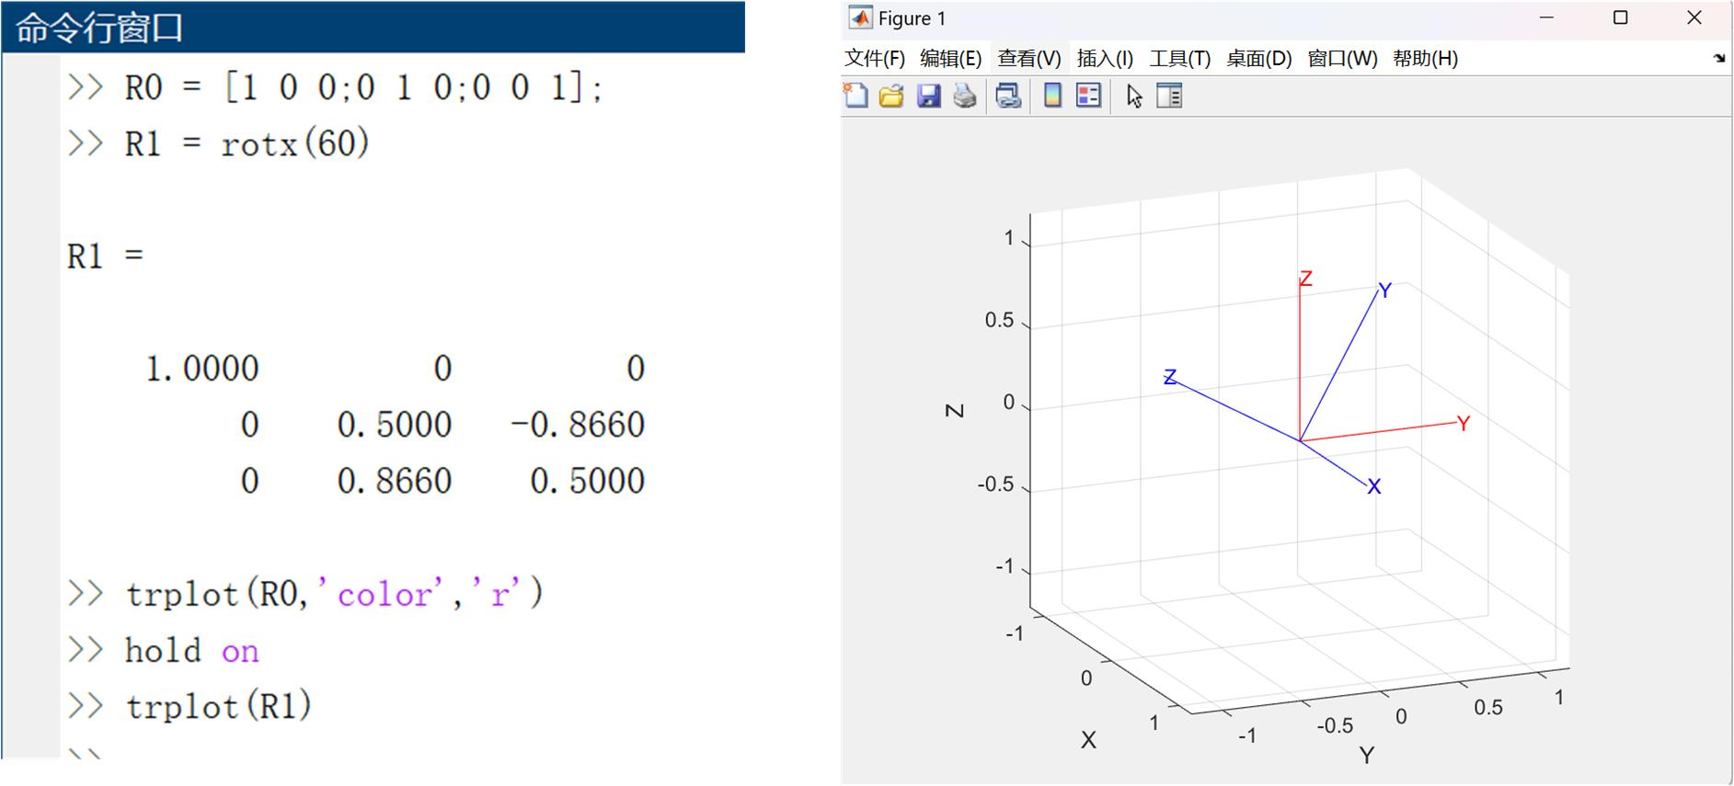Close the Figure 1 window
This screenshot has height=786, width=1734.
[1694, 17]
